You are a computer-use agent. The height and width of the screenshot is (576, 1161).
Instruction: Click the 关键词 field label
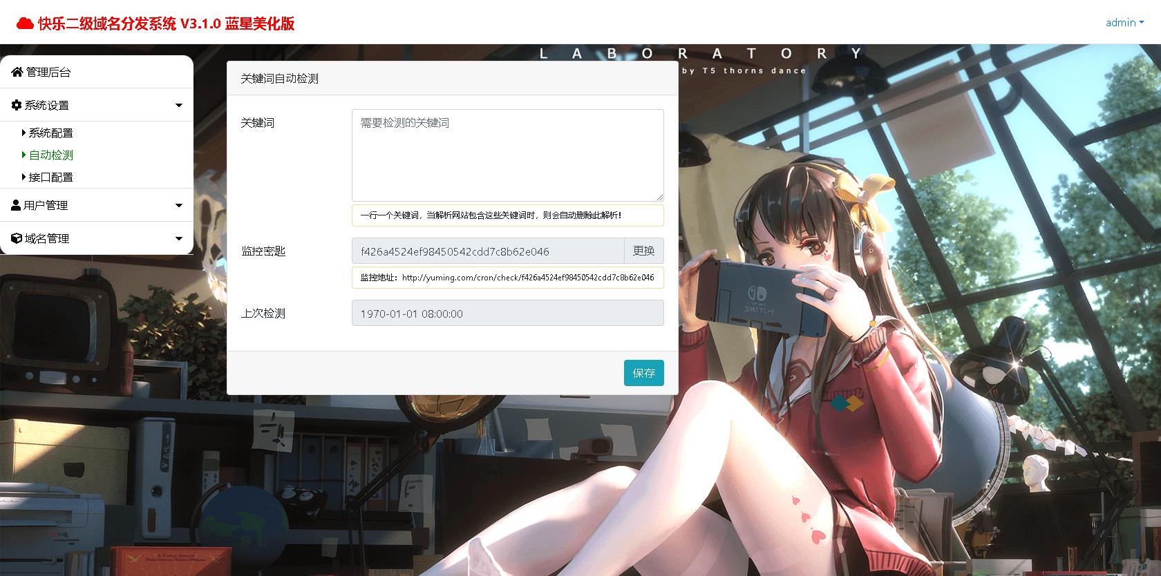(x=258, y=123)
